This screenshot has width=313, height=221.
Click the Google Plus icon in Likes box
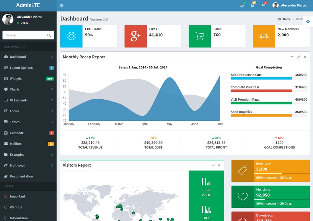click(x=135, y=35)
